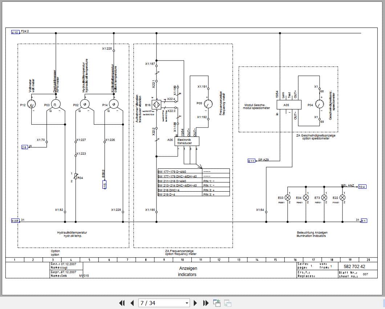Screen dimensions: 385x309
Task: Jump to the last page
Action: pos(206,303)
